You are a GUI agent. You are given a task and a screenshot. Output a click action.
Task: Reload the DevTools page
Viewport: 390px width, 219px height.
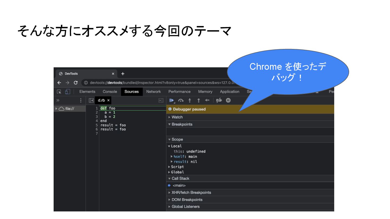76,83
